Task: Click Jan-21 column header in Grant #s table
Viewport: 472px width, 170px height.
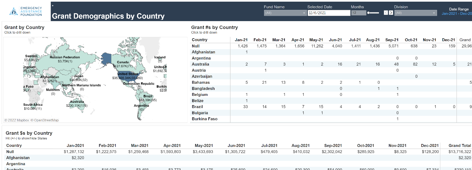Action: click(x=241, y=40)
